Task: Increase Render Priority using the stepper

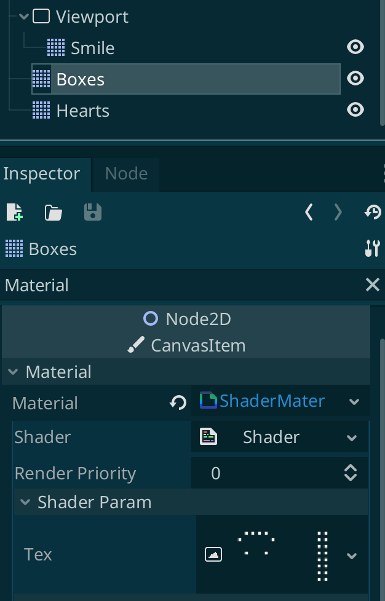Action: (349, 469)
